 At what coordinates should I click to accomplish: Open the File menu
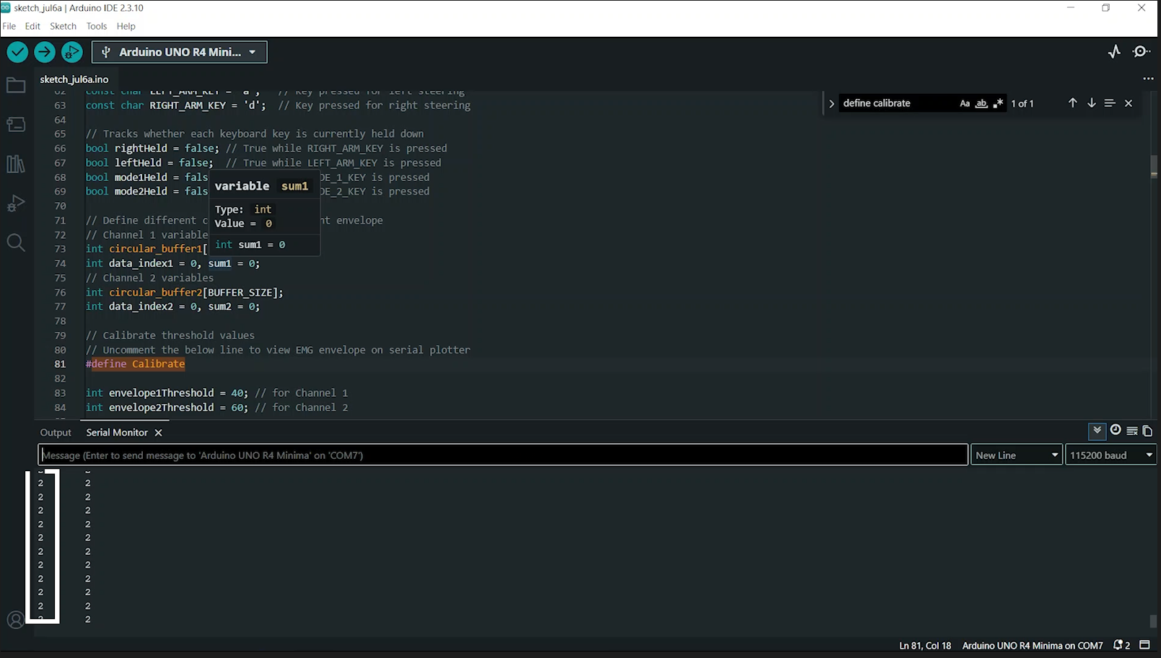[9, 26]
